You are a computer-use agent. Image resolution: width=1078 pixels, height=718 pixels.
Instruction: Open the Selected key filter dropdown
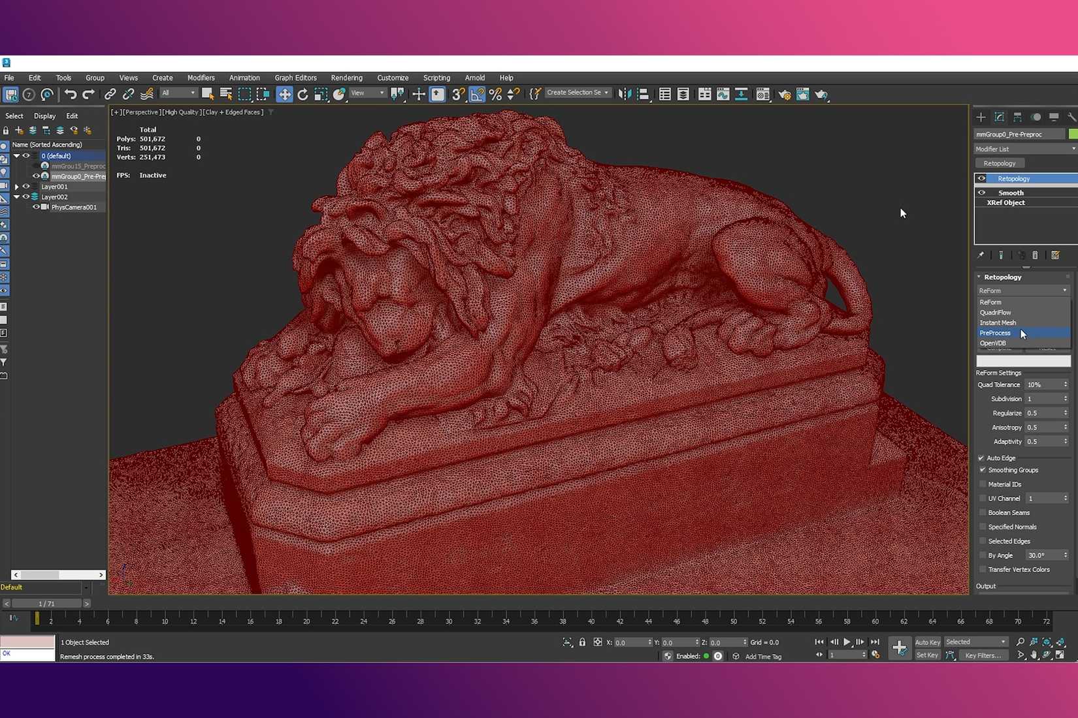click(976, 642)
